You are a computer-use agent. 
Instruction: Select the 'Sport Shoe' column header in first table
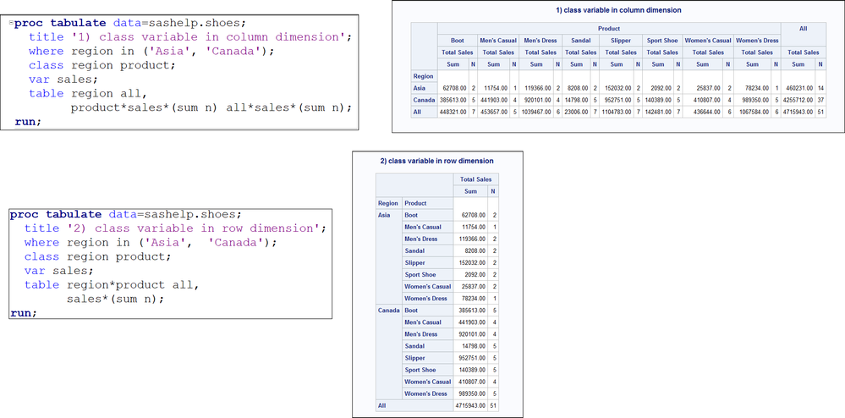(x=663, y=40)
